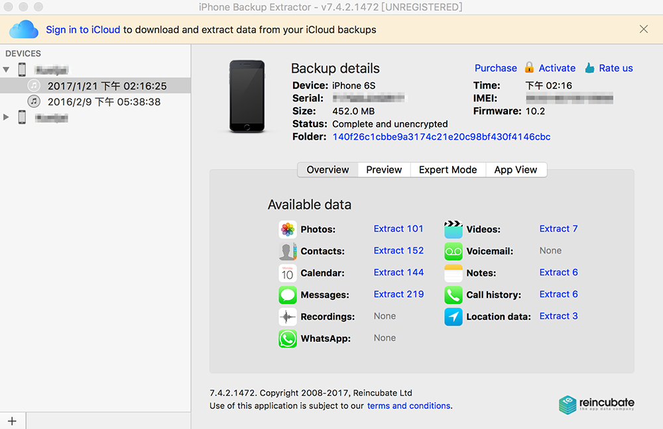Click Extract 144 for Calendar

pos(398,272)
